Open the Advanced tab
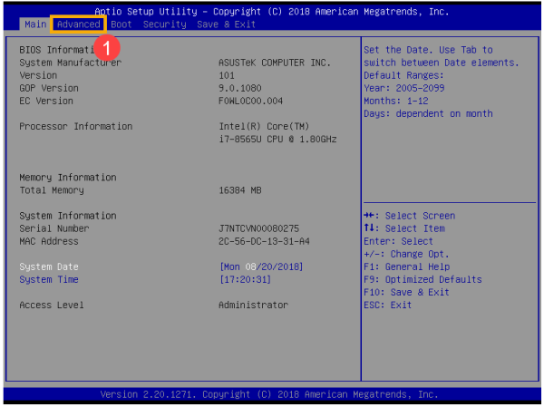544x407 pixels. (78, 24)
